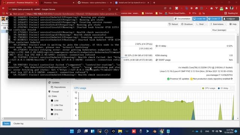Open the Hour (average) timeframe combo box

pos(224,30)
